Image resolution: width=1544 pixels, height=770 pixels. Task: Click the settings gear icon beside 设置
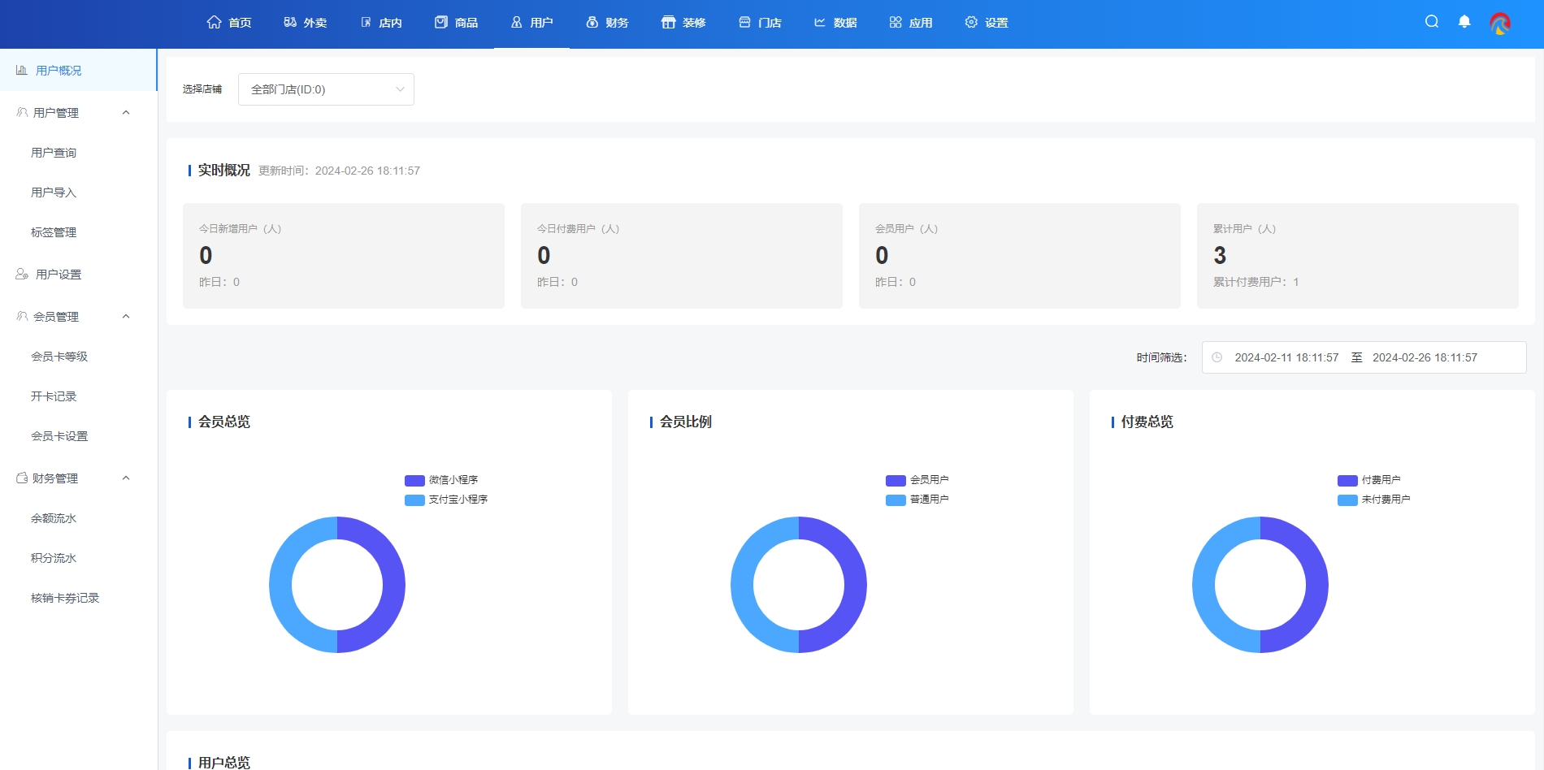coord(971,22)
